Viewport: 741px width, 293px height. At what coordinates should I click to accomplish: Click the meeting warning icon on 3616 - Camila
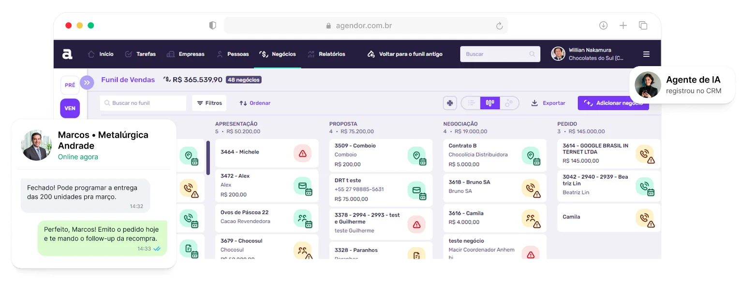531,219
